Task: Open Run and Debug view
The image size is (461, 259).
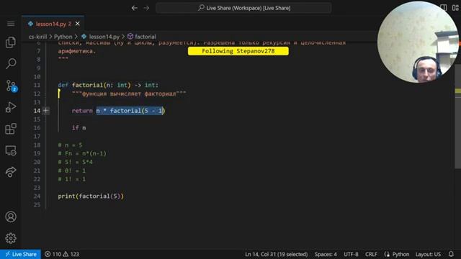Action: [x=11, y=107]
